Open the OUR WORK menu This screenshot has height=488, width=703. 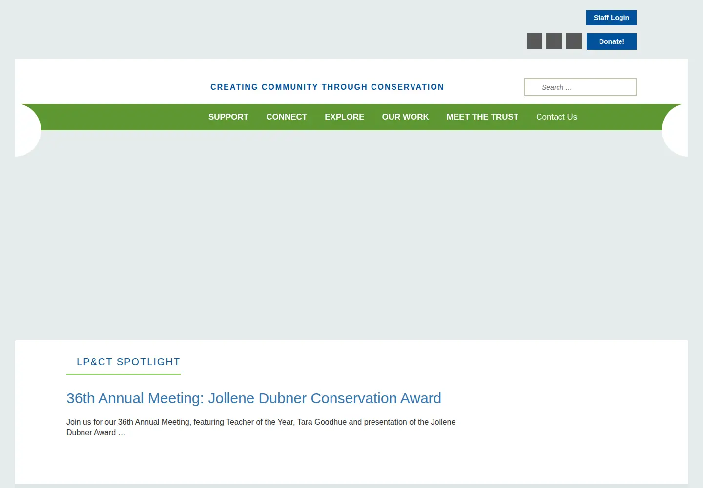(405, 117)
